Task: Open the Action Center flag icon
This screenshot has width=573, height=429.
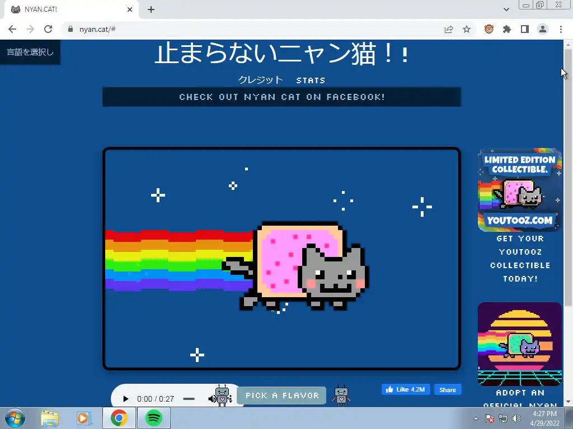Action: point(490,419)
